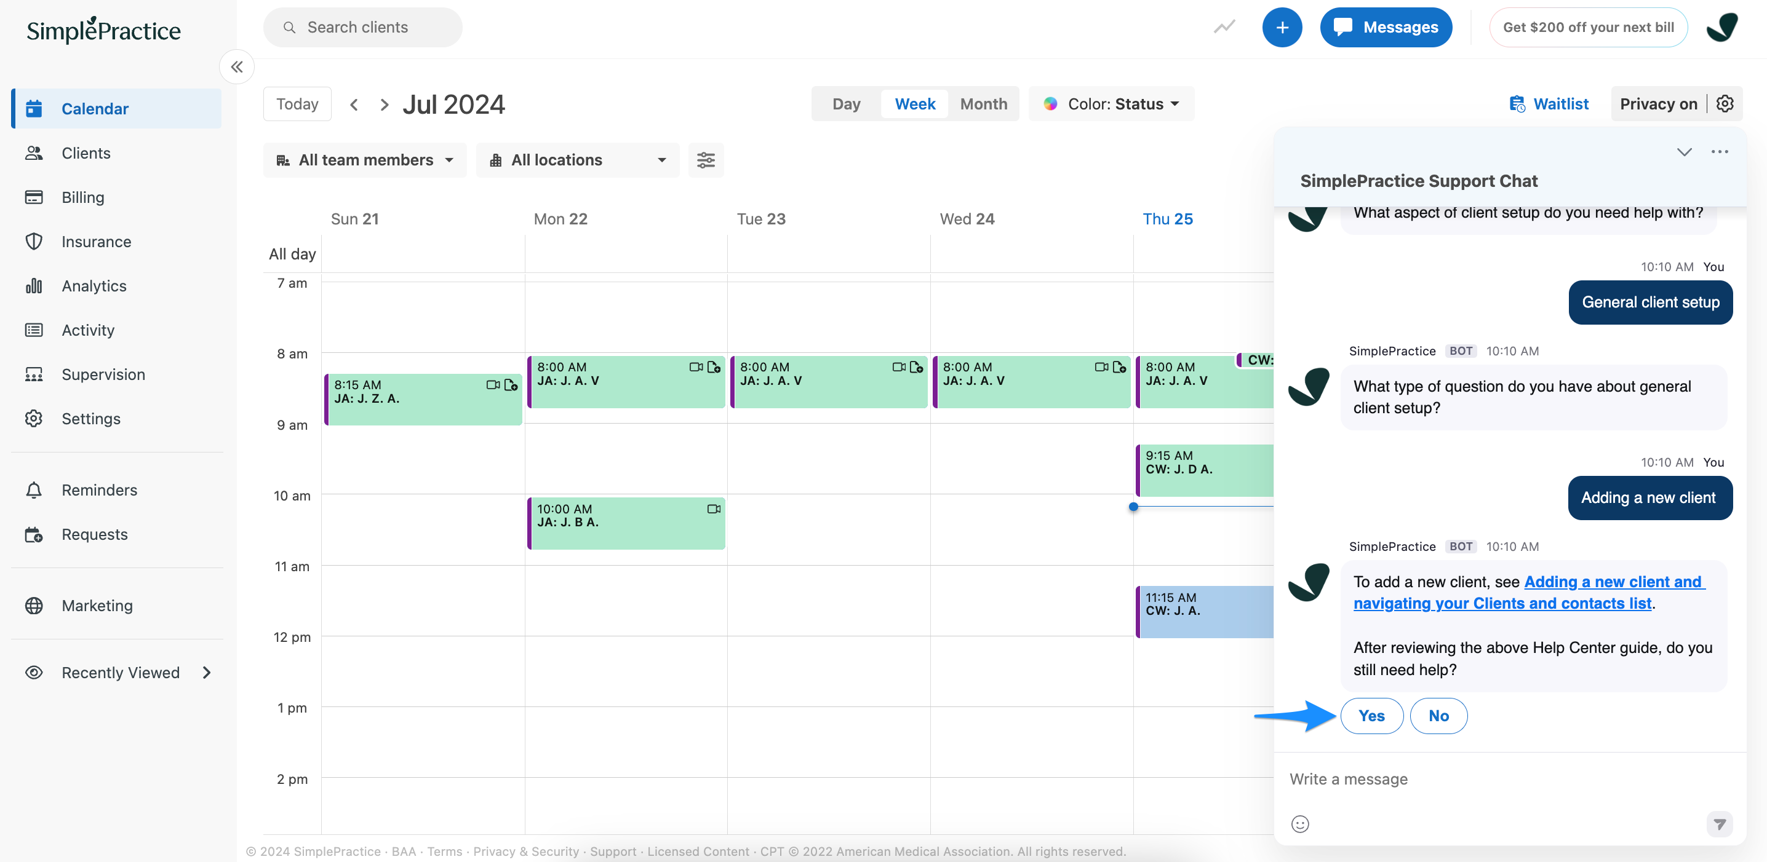The height and width of the screenshot is (862, 1767).
Task: Open calendar settings gear icon
Action: tap(1725, 103)
